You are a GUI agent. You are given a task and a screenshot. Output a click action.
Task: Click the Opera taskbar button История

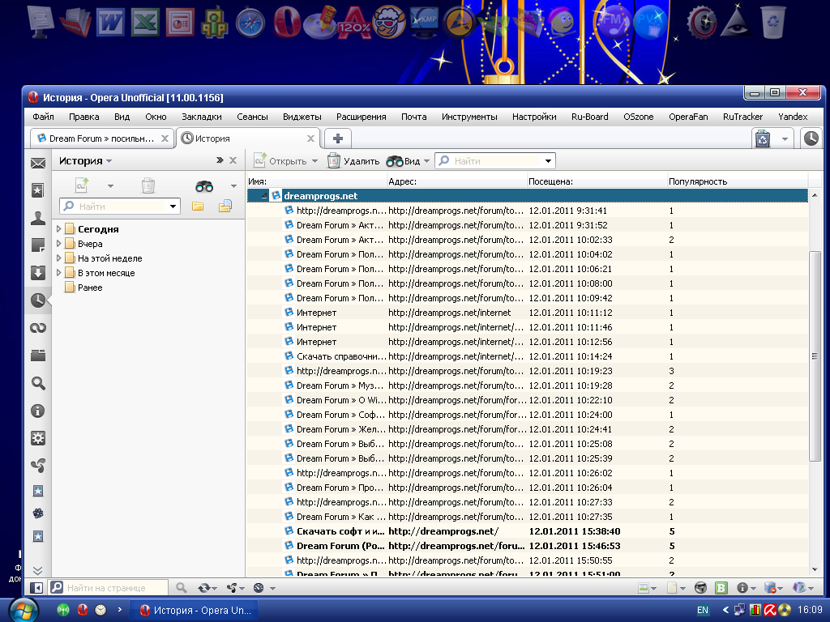point(195,611)
